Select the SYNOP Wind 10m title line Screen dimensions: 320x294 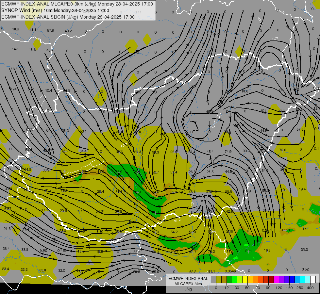point(55,10)
